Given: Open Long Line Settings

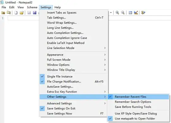Looking at the screenshot, I should tap(73, 28).
